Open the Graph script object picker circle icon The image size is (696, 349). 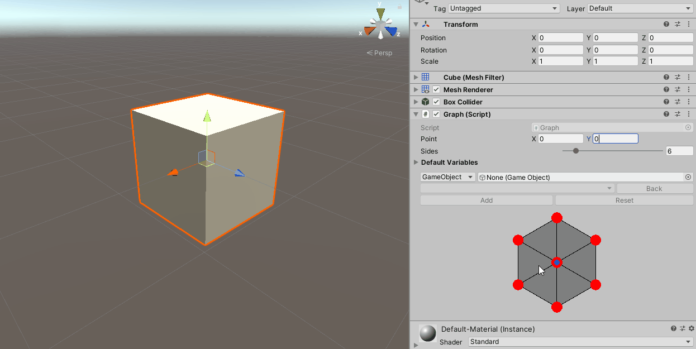(x=688, y=127)
